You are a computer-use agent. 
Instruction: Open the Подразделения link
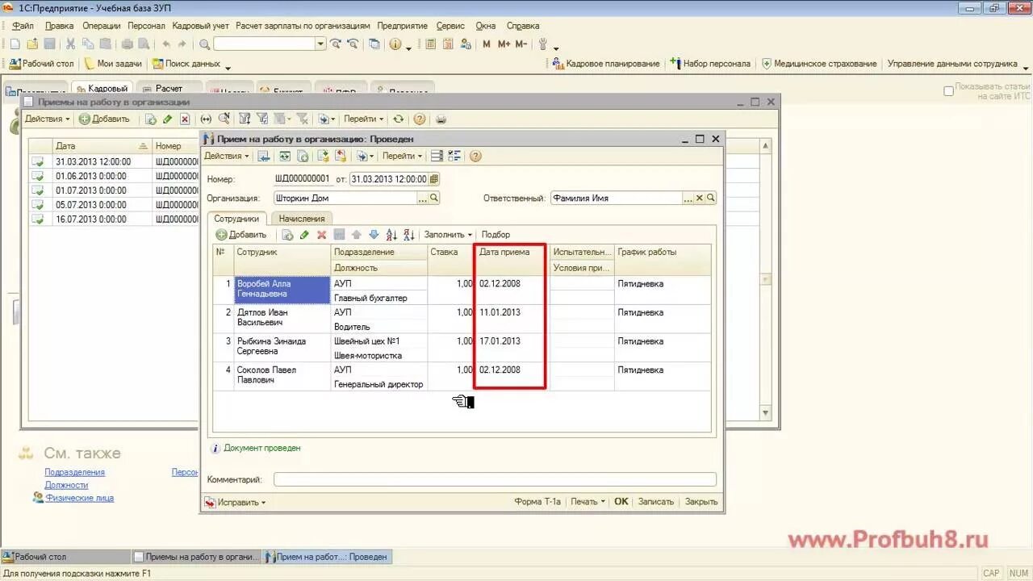(74, 472)
